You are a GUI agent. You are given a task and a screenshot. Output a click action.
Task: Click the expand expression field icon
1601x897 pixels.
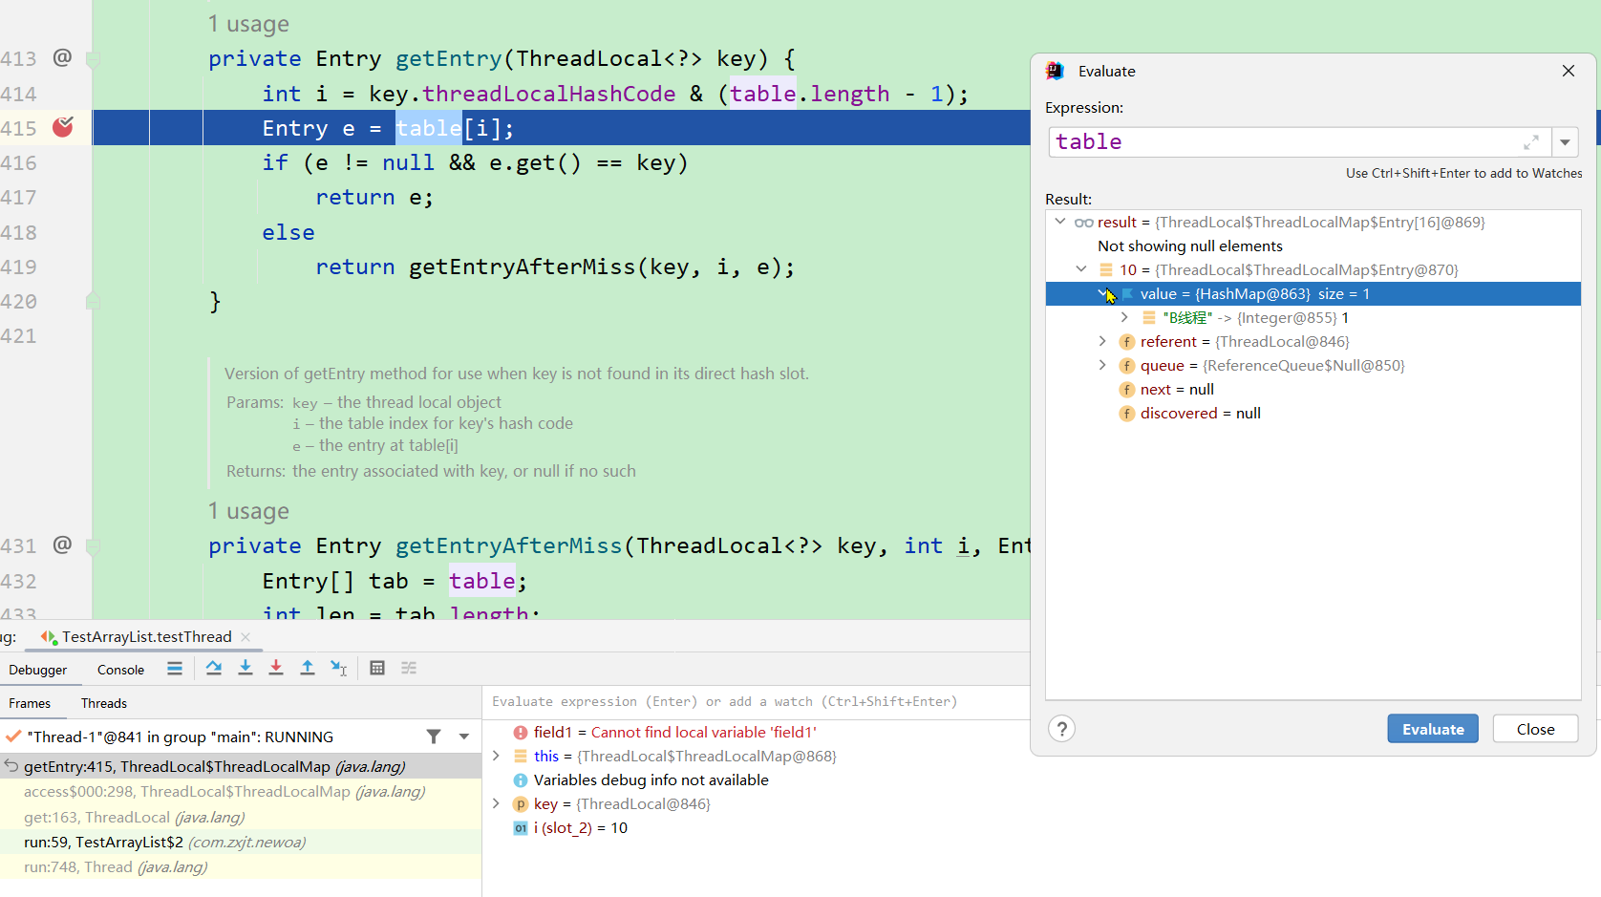click(x=1531, y=142)
